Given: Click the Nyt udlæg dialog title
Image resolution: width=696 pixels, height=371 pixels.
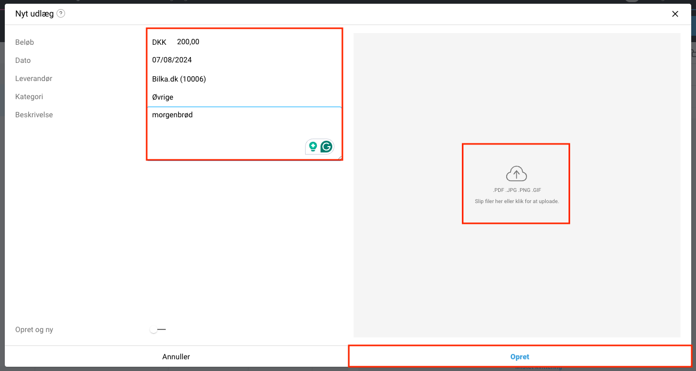Looking at the screenshot, I should click(x=35, y=14).
